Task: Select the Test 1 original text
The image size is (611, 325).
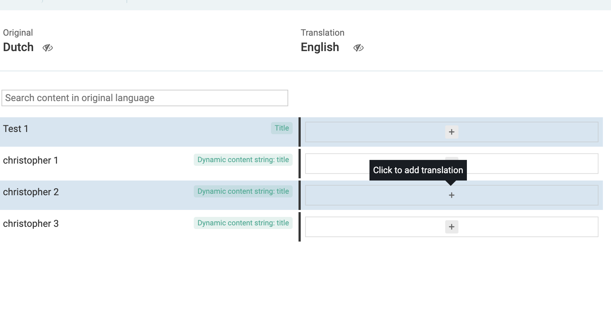Action: 15,129
